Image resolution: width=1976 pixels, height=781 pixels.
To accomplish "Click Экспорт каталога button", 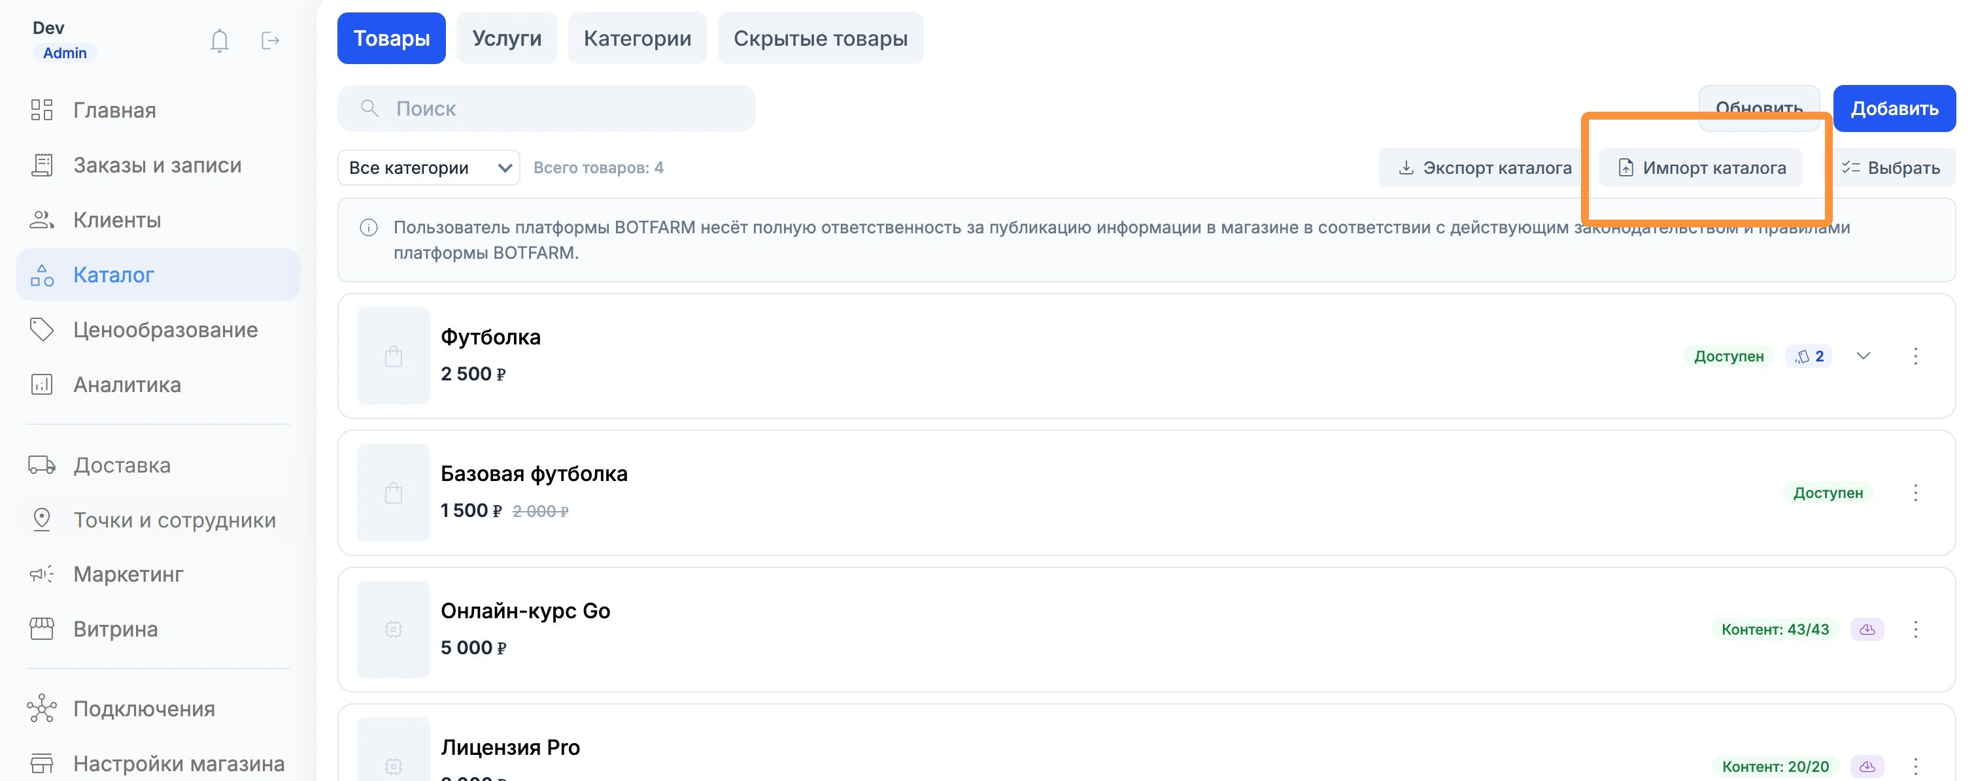I will pos(1484,167).
